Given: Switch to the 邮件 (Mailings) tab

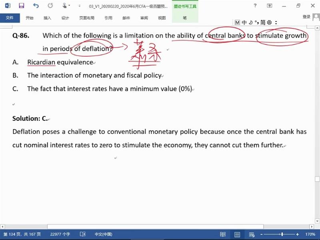Looking at the screenshot, I should pyautogui.click(x=126, y=18).
